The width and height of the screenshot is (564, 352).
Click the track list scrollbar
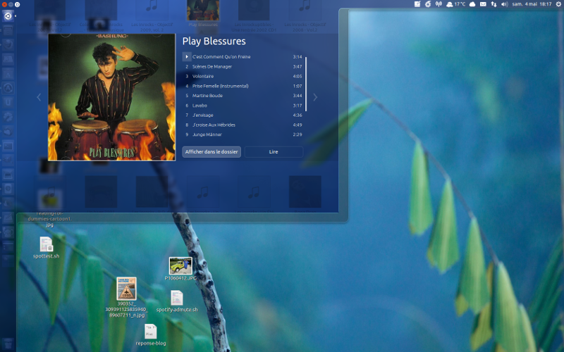tap(306, 84)
